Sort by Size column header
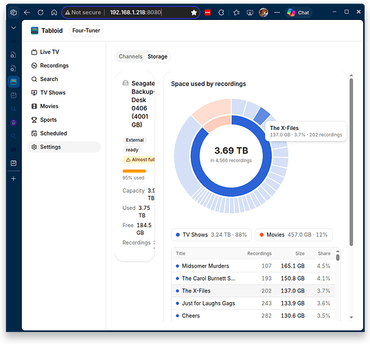 (x=300, y=253)
